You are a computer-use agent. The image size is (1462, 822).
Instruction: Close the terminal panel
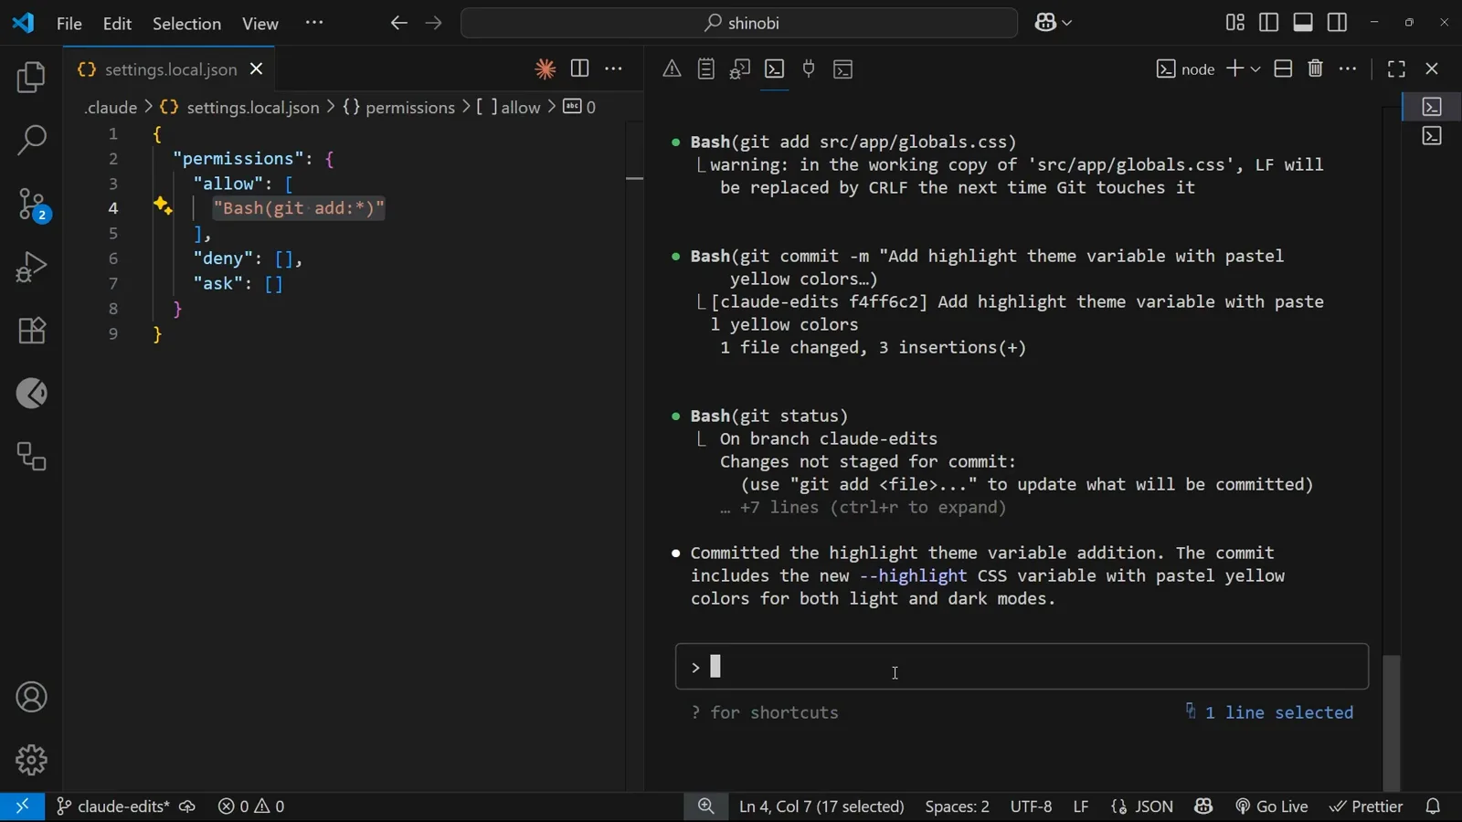click(1432, 68)
